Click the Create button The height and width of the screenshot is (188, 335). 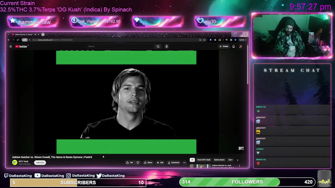click(x=224, y=46)
